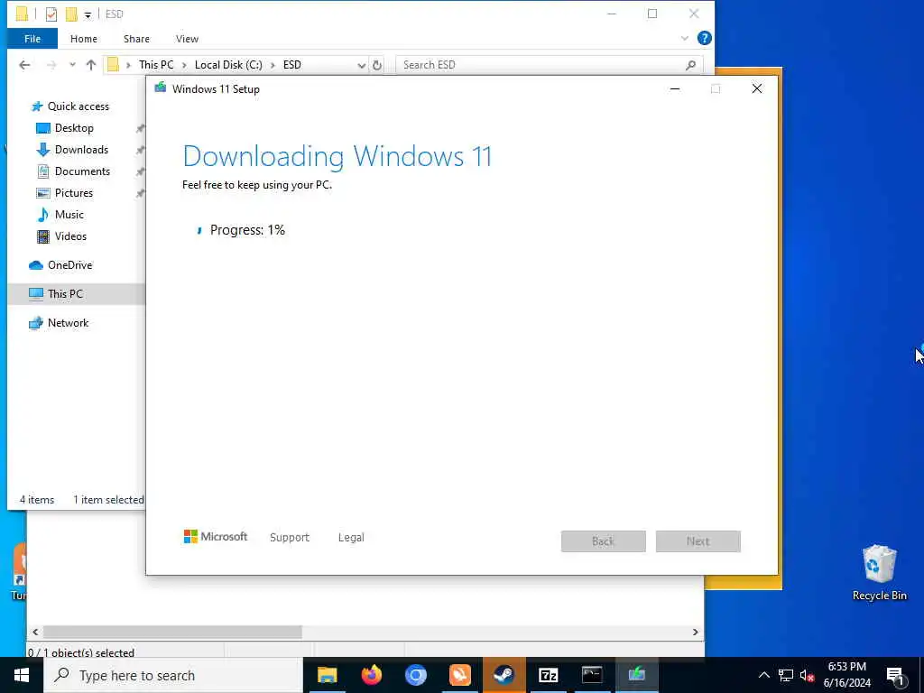This screenshot has height=693, width=924.
Task: Click the forward navigation arrow in Explorer
Action: 51,65
